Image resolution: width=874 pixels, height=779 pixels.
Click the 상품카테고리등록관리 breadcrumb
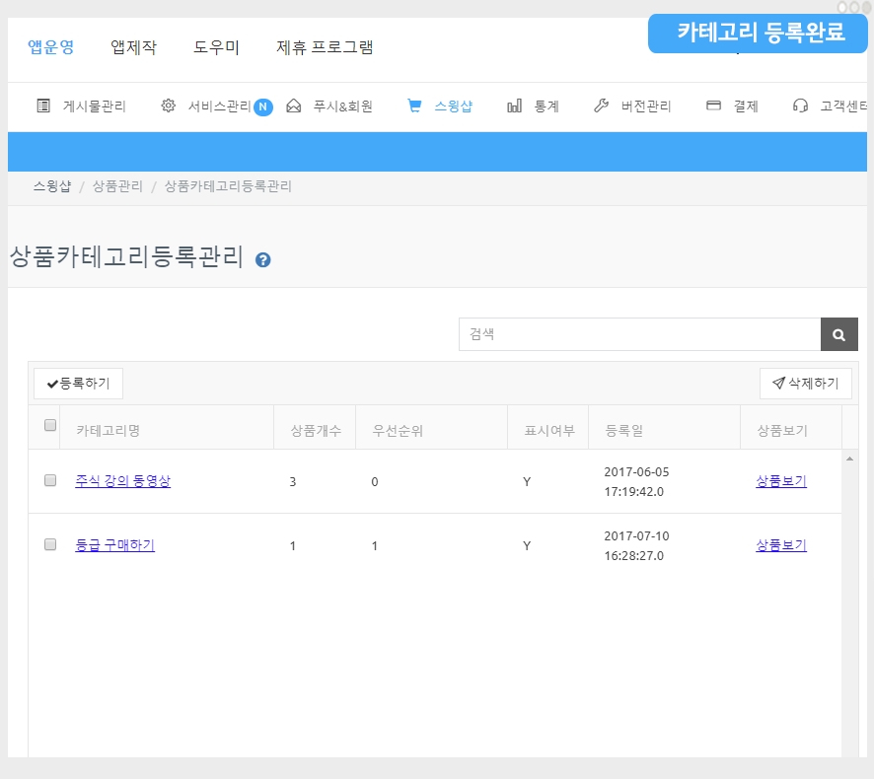(228, 186)
